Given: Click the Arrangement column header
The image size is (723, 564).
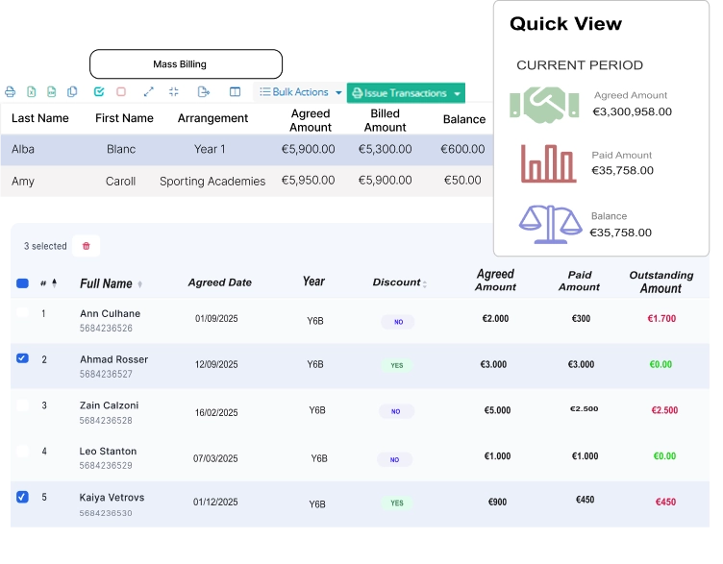Looking at the screenshot, I should point(212,118).
